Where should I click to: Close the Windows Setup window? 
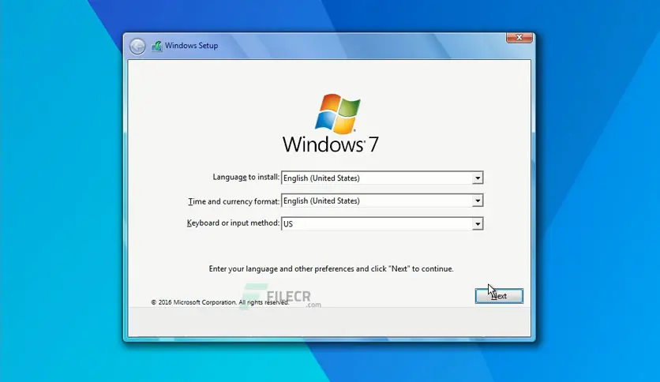[518, 37]
